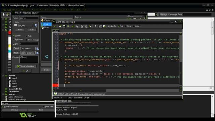Select the Object radio button
This screenshot has width=215, height=121.
pos(134,26)
